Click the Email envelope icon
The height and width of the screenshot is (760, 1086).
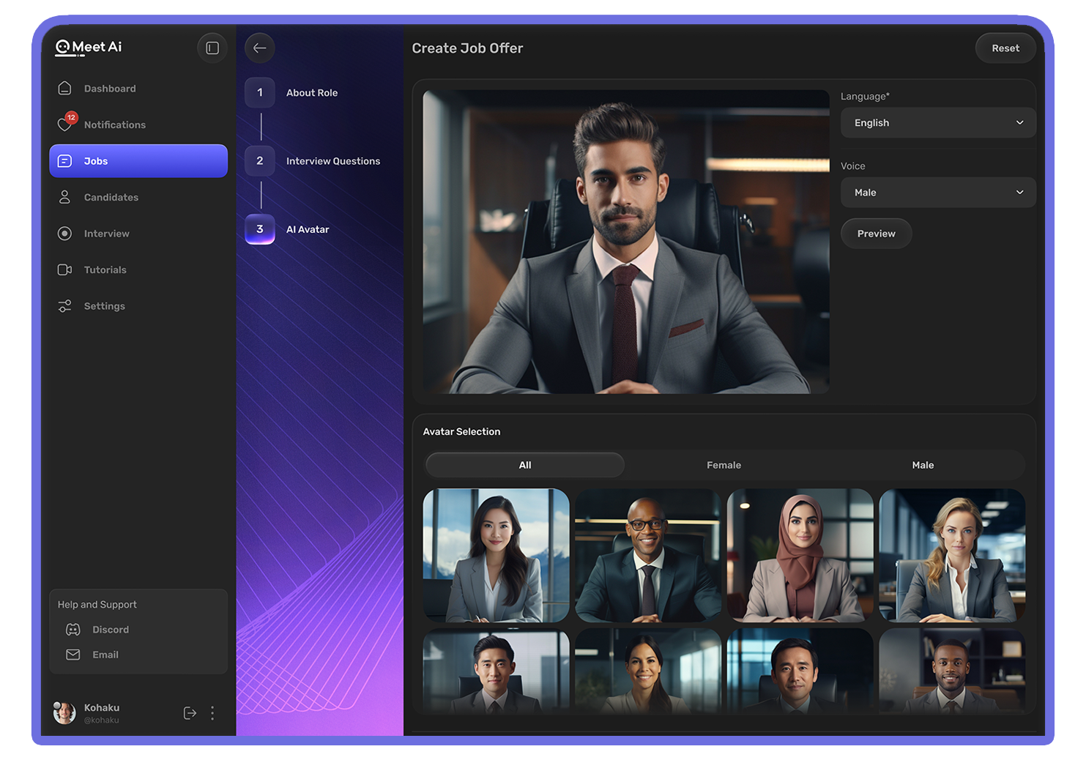[73, 655]
